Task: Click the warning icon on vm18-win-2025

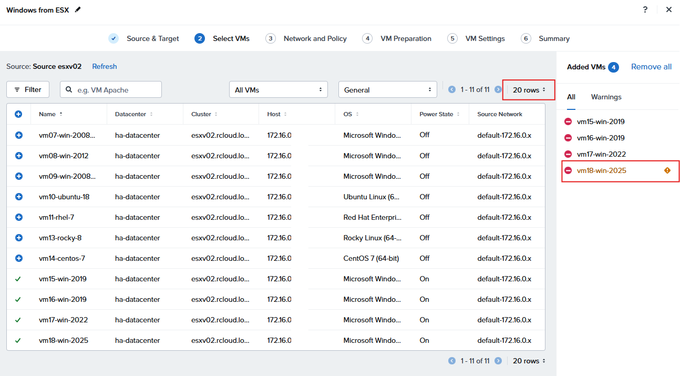Action: (x=667, y=170)
